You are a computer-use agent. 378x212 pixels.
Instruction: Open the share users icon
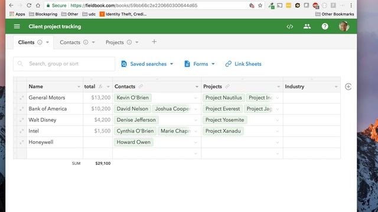[x=307, y=26]
